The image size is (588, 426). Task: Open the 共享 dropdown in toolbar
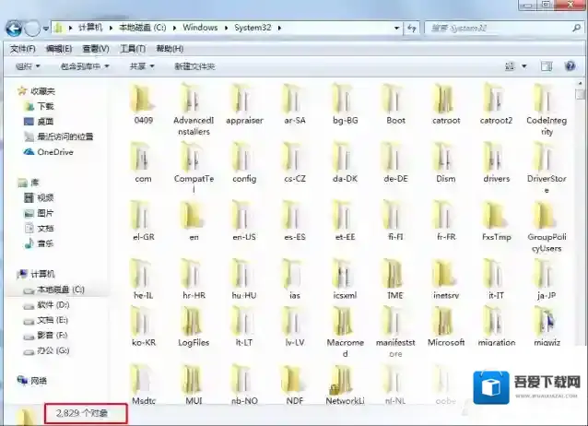pos(142,66)
